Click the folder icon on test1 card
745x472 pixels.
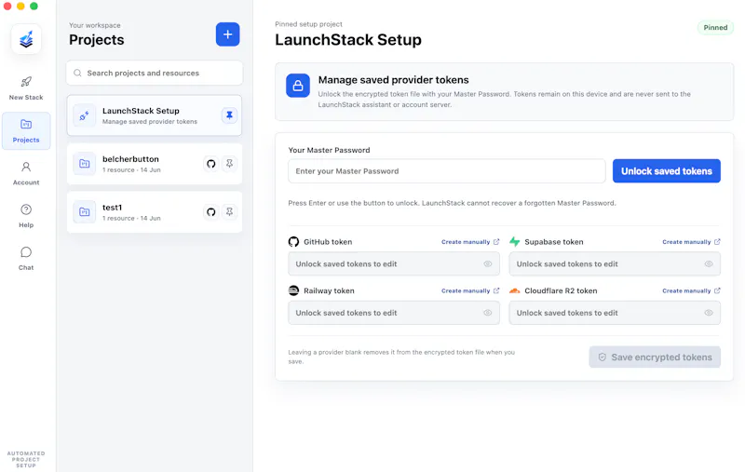point(84,212)
